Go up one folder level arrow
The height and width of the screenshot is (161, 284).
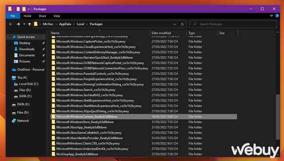30,24
